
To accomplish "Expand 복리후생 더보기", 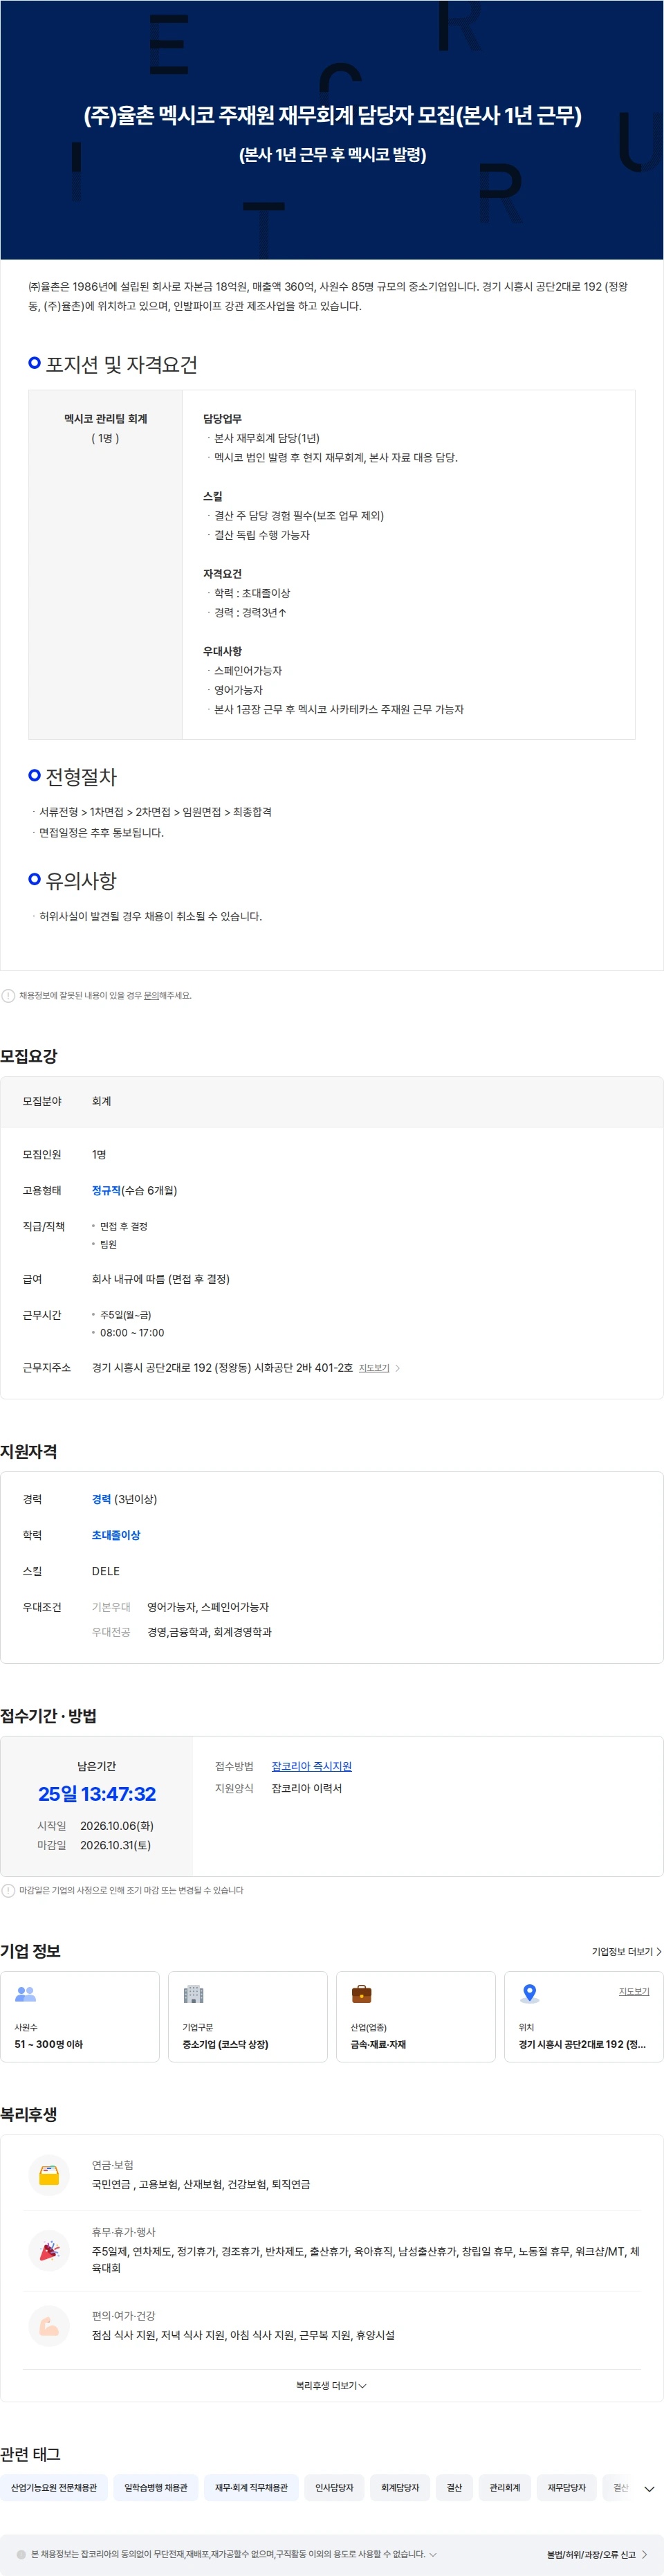I will coord(331,2385).
